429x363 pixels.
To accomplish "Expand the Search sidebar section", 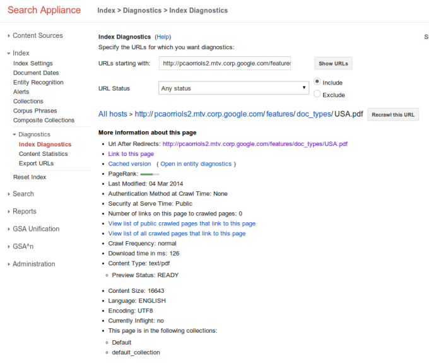I will (x=23, y=194).
